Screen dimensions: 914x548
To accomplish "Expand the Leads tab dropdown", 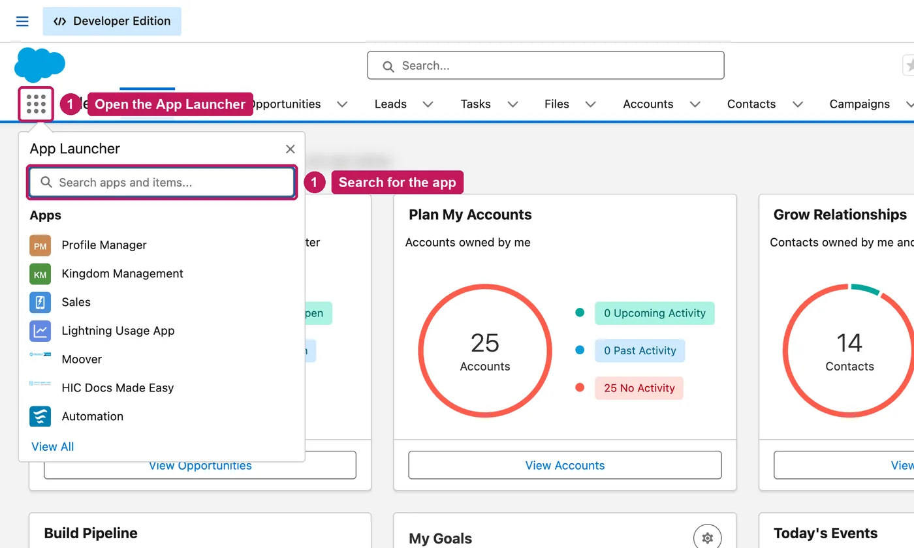I will click(428, 104).
